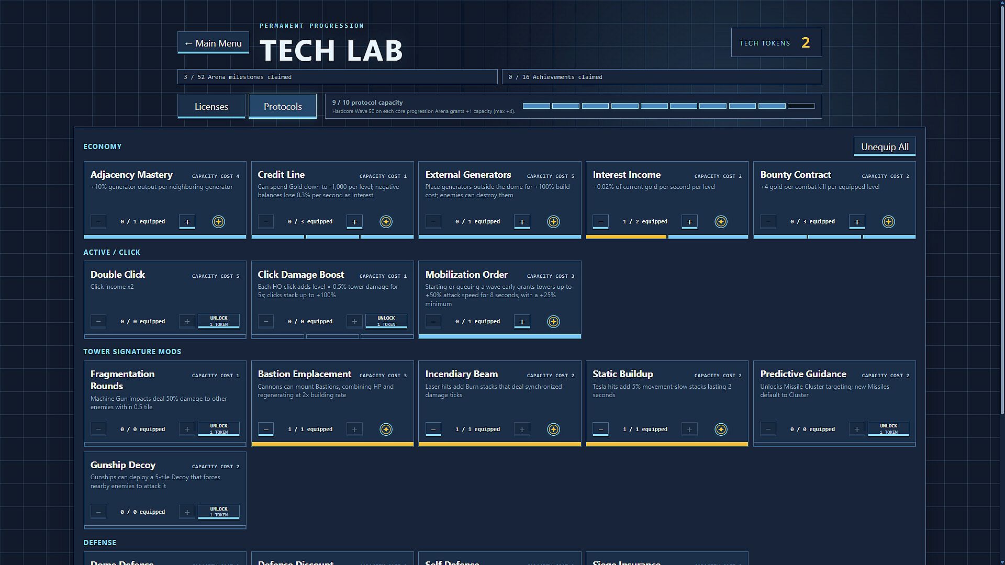Click plus button on Bastion Emplacement

tap(354, 430)
